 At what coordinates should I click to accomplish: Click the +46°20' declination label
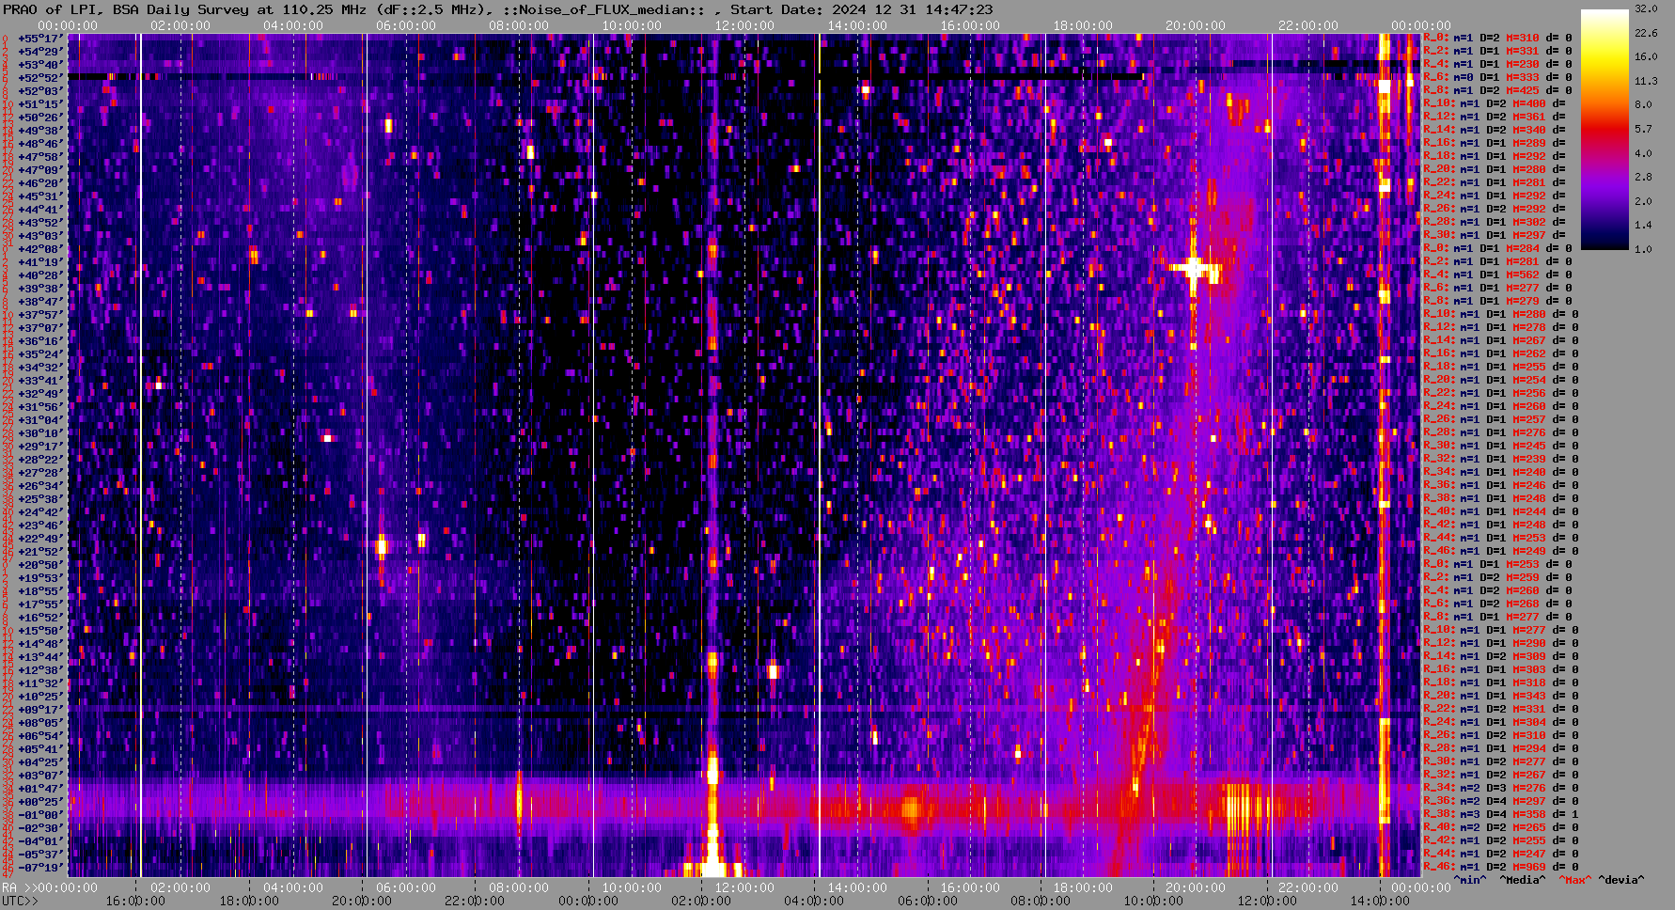click(39, 183)
